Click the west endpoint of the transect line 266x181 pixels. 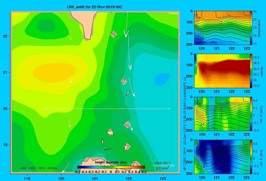[x=44, y=109]
